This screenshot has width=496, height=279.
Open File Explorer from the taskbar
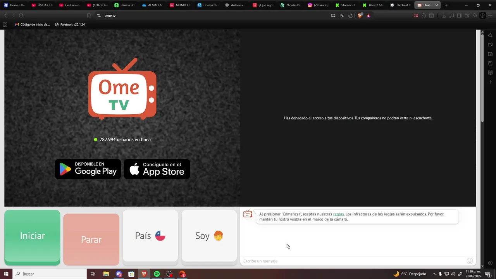(x=106, y=274)
